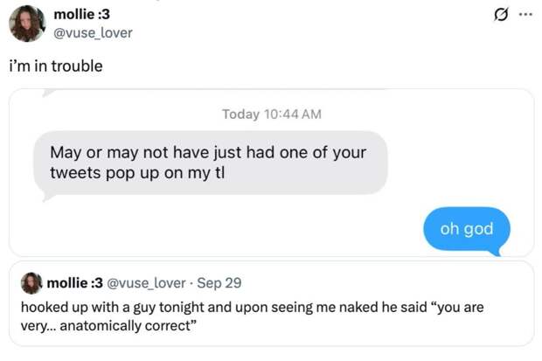This screenshot has height=361, width=542.
Task: Click quoted tweet author name "mollie :3"
Action: click(x=73, y=283)
